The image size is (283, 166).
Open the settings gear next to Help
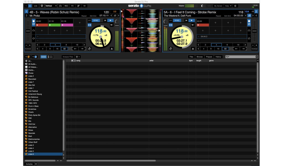[235, 6]
